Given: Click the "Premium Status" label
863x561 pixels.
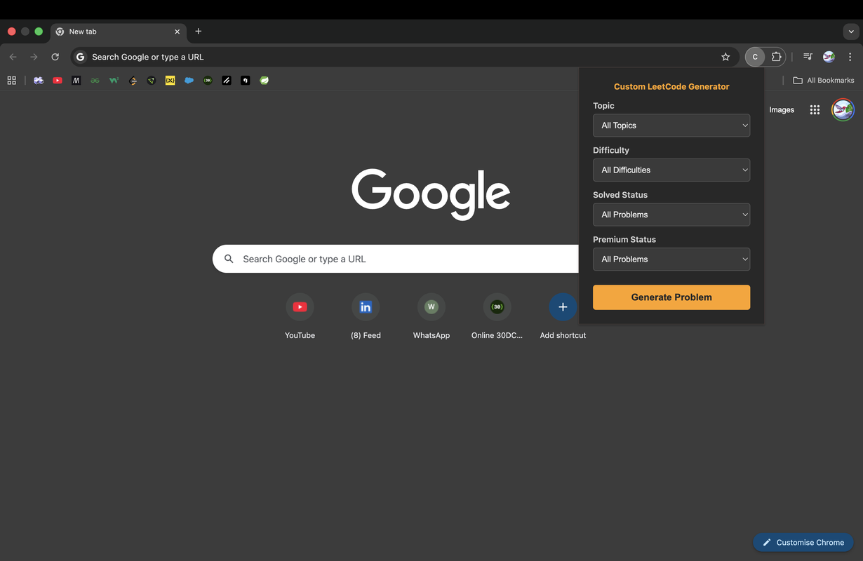Looking at the screenshot, I should [x=624, y=239].
